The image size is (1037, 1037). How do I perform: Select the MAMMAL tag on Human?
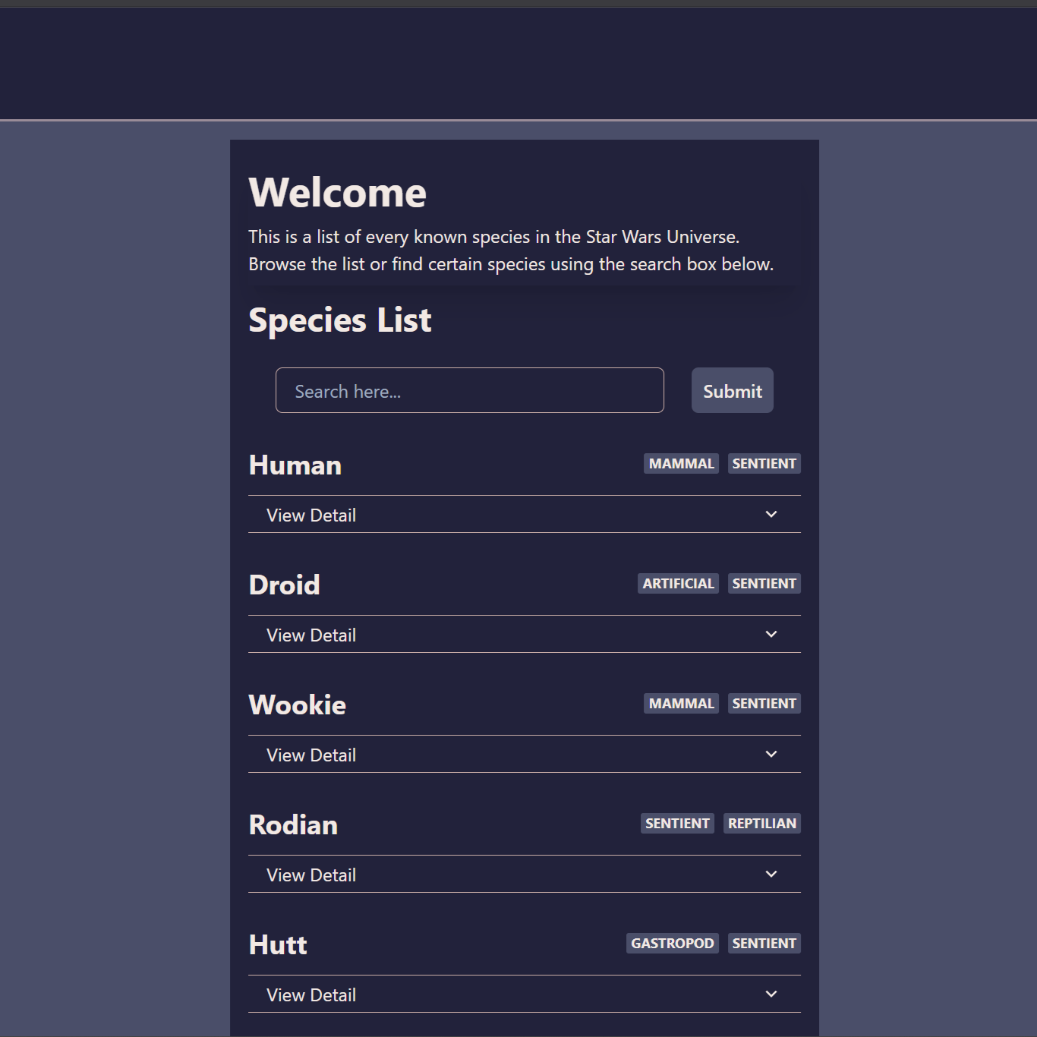680,463
